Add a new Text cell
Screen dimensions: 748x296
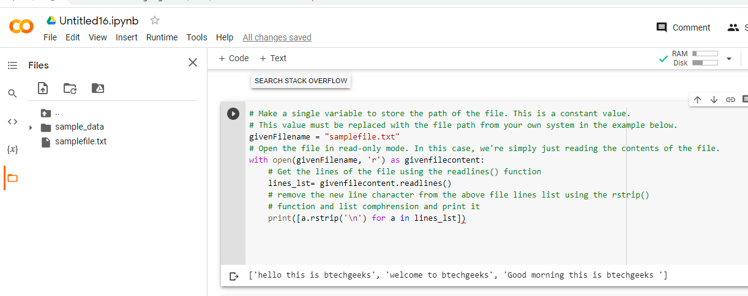click(273, 58)
